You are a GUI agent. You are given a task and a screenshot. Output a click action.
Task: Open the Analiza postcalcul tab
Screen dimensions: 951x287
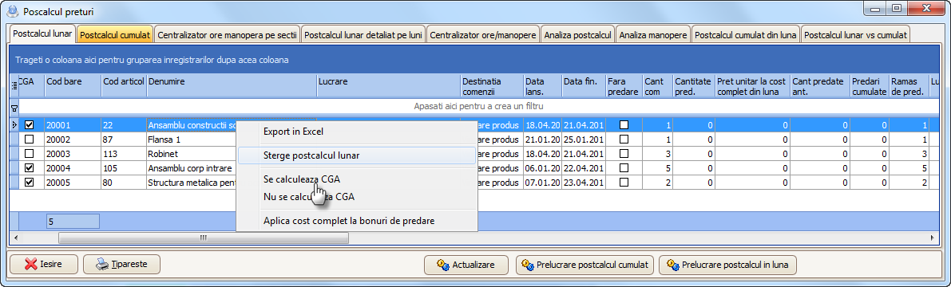[x=577, y=35]
